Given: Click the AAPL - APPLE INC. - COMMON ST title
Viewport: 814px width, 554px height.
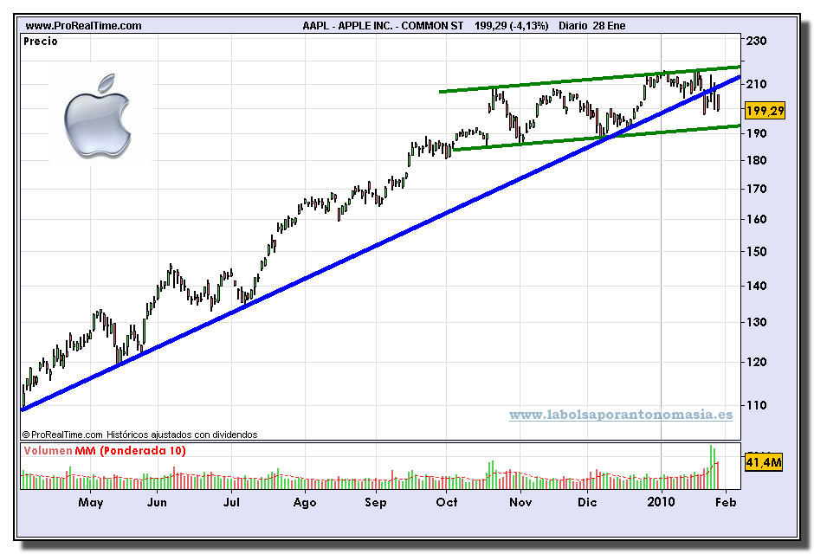Looking at the screenshot, I should 383,25.
